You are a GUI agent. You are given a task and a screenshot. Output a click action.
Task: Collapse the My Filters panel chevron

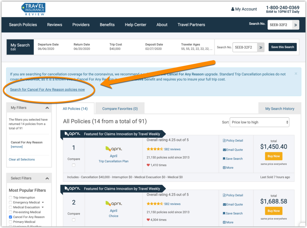click(47, 108)
